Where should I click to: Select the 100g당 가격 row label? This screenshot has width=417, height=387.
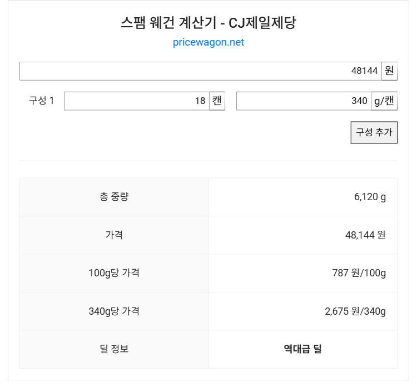[114, 273]
